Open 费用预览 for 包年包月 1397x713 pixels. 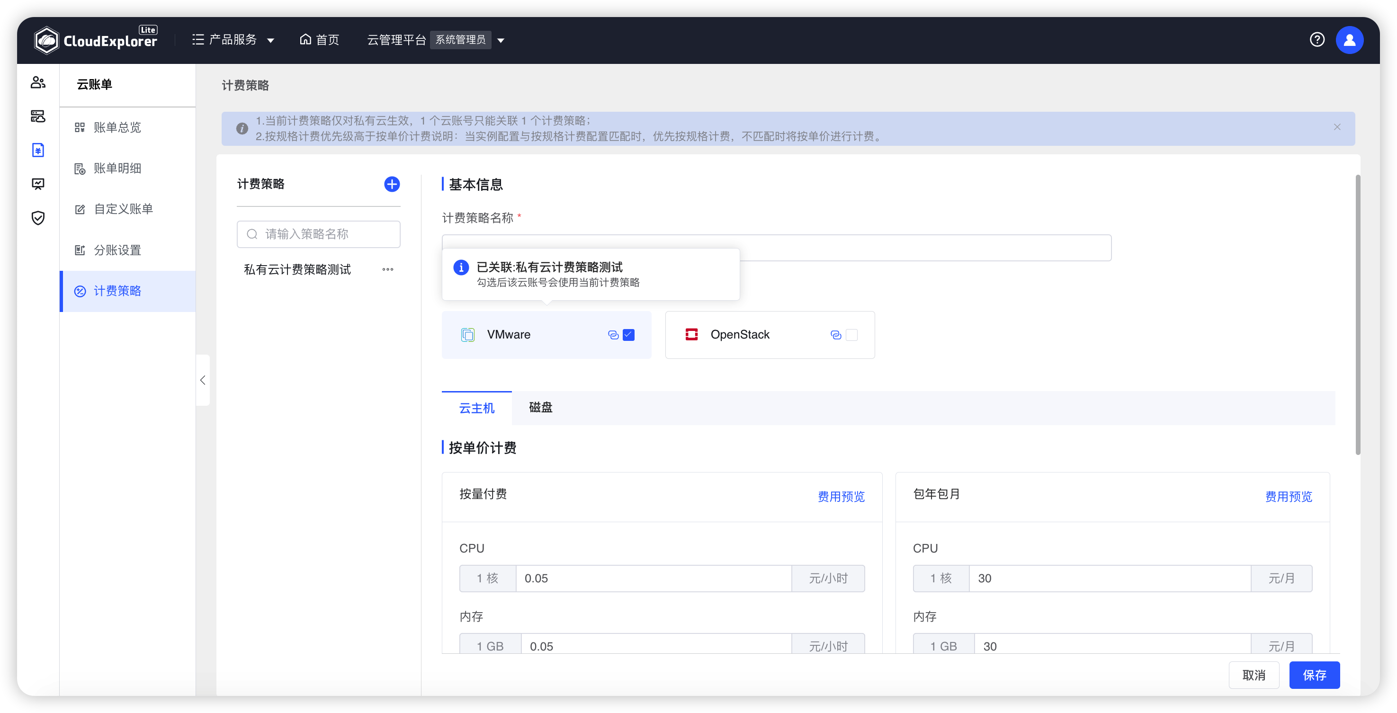(x=1288, y=496)
